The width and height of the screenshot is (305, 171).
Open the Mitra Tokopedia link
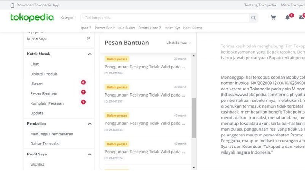pos(293,5)
